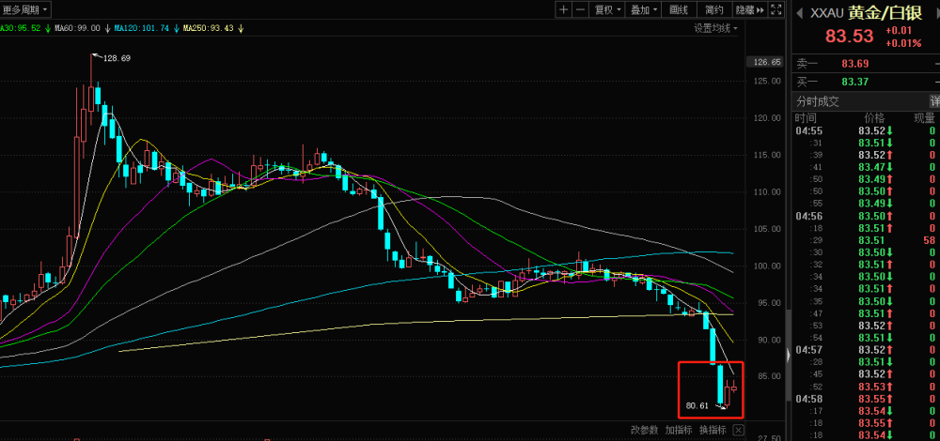Viewport: 940px width, 441px height.
Task: Click the yellow arrow after MA250:93.43
Action: [x=240, y=27]
